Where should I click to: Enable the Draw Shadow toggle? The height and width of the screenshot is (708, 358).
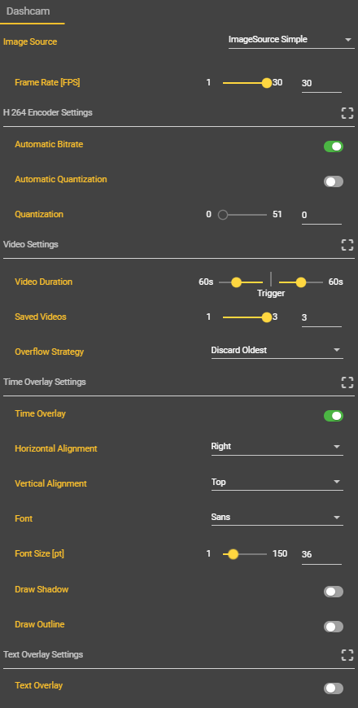[x=334, y=592]
